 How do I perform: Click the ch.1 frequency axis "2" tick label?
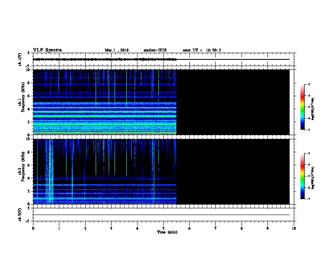(29, 122)
